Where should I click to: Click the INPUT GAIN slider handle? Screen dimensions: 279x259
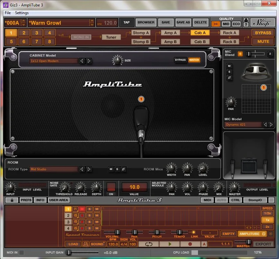point(68,253)
